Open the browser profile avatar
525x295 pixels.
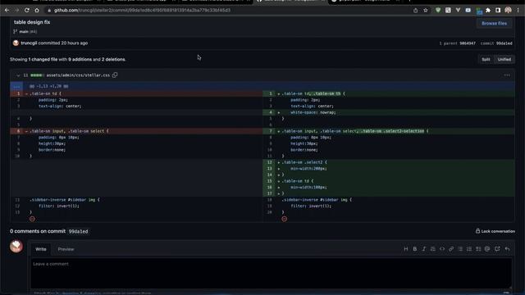pos(509,11)
